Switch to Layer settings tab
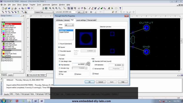The height and width of the screenshot is (103, 183). pyautogui.click(x=81, y=20)
